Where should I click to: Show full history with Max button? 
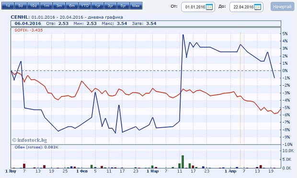(136, 6)
